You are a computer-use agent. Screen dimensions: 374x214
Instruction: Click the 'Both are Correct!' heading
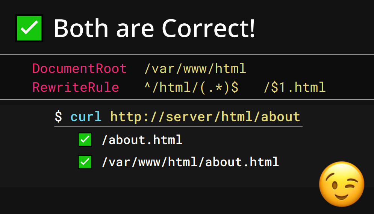(x=154, y=28)
